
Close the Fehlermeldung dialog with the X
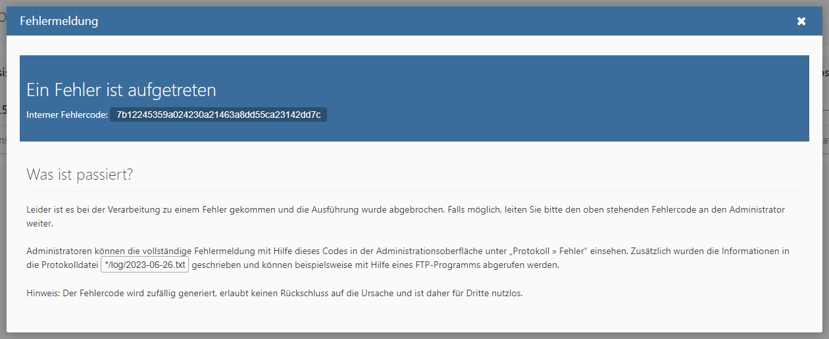pos(801,21)
